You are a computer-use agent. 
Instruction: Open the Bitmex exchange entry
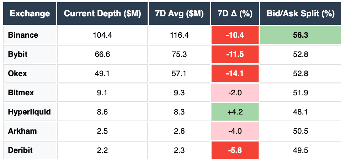[x=20, y=93]
